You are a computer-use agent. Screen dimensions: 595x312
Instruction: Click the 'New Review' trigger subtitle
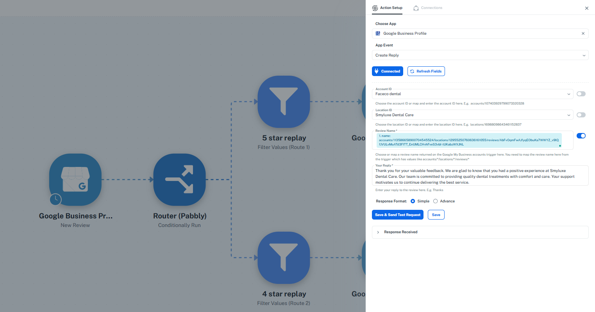75,225
